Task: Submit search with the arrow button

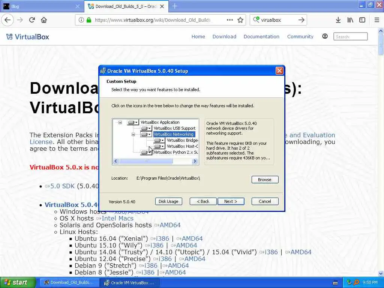Action: pyautogui.click(x=301, y=20)
